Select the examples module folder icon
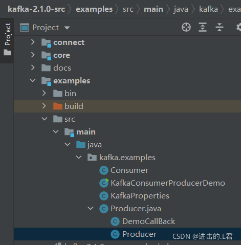241x245 pixels. [x=46, y=81]
